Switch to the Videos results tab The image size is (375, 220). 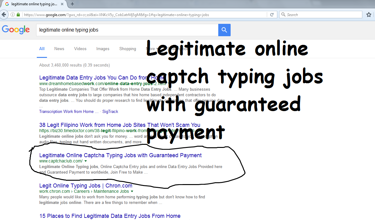coord(80,49)
